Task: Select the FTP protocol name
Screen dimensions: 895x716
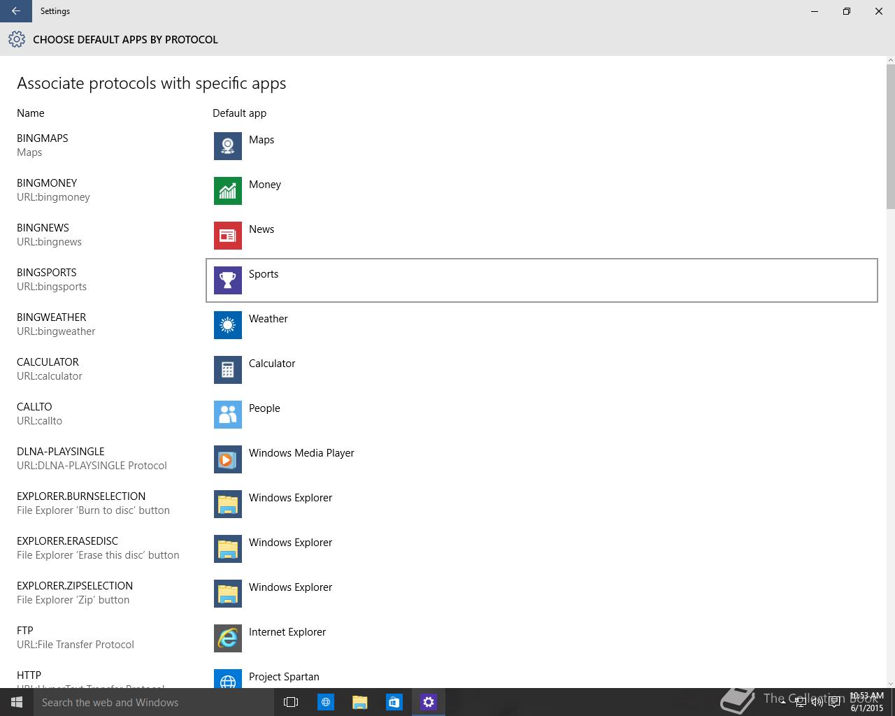Action: point(25,631)
